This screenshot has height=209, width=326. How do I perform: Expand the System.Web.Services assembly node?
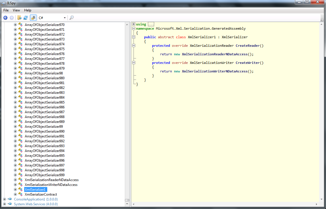5,204
